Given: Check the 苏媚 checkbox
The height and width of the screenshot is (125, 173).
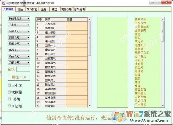Looking at the screenshot, I should coord(9,99).
